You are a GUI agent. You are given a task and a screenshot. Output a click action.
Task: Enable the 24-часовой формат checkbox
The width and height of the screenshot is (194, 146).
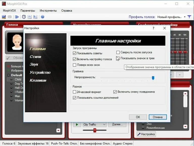(x=74, y=92)
